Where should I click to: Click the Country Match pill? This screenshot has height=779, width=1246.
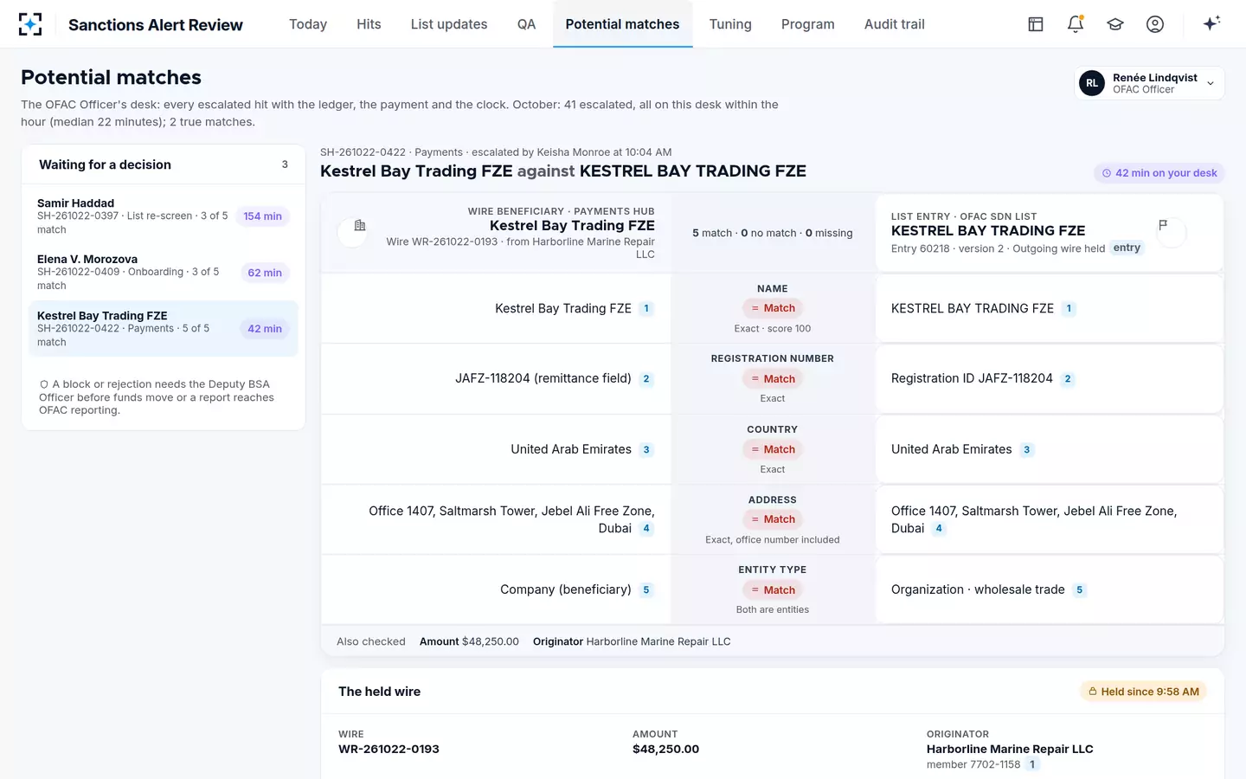pyautogui.click(x=773, y=449)
